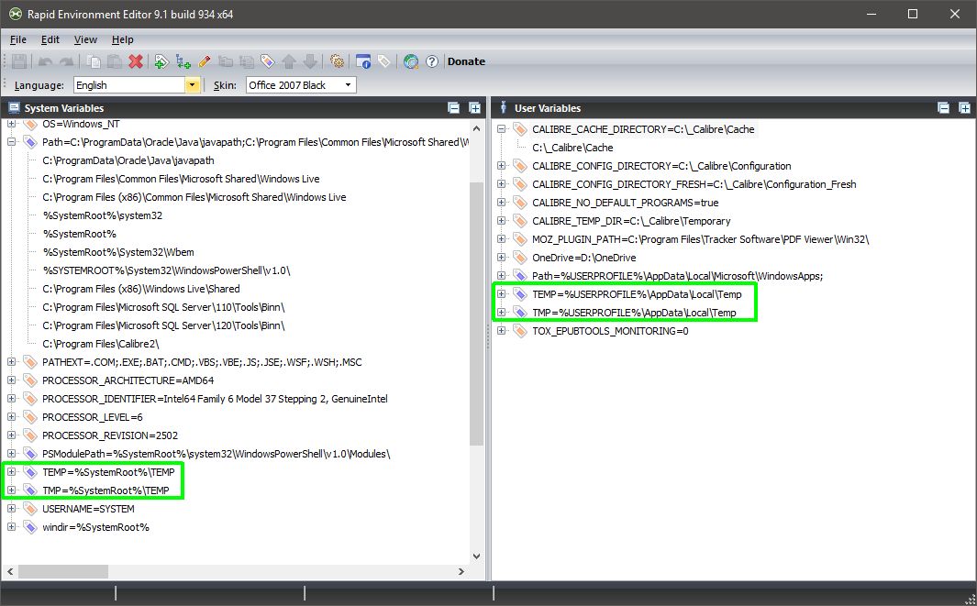Click the Save floppy disk toolbar icon
Viewport: 977px width, 606px height.
[19, 61]
